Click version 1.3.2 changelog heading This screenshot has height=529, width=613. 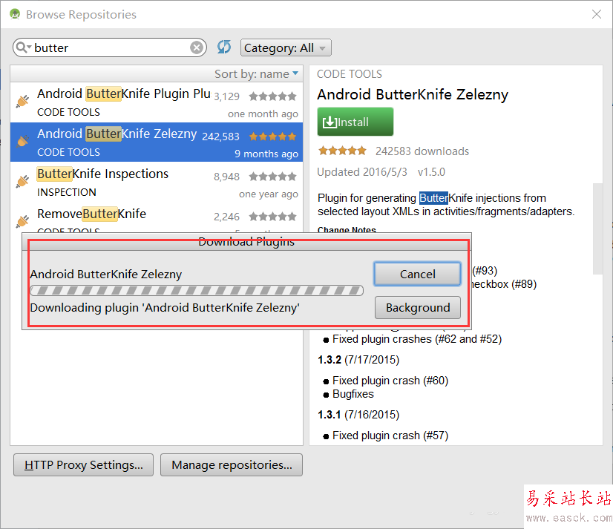pyautogui.click(x=358, y=360)
